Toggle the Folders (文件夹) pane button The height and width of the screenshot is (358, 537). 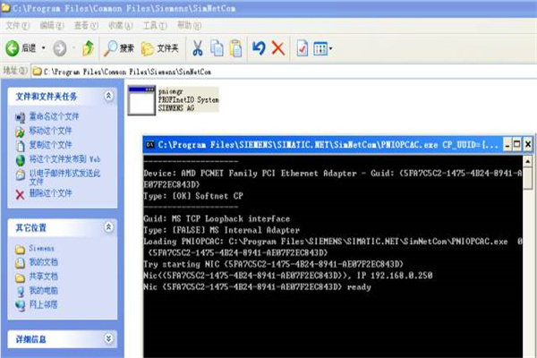[160, 48]
